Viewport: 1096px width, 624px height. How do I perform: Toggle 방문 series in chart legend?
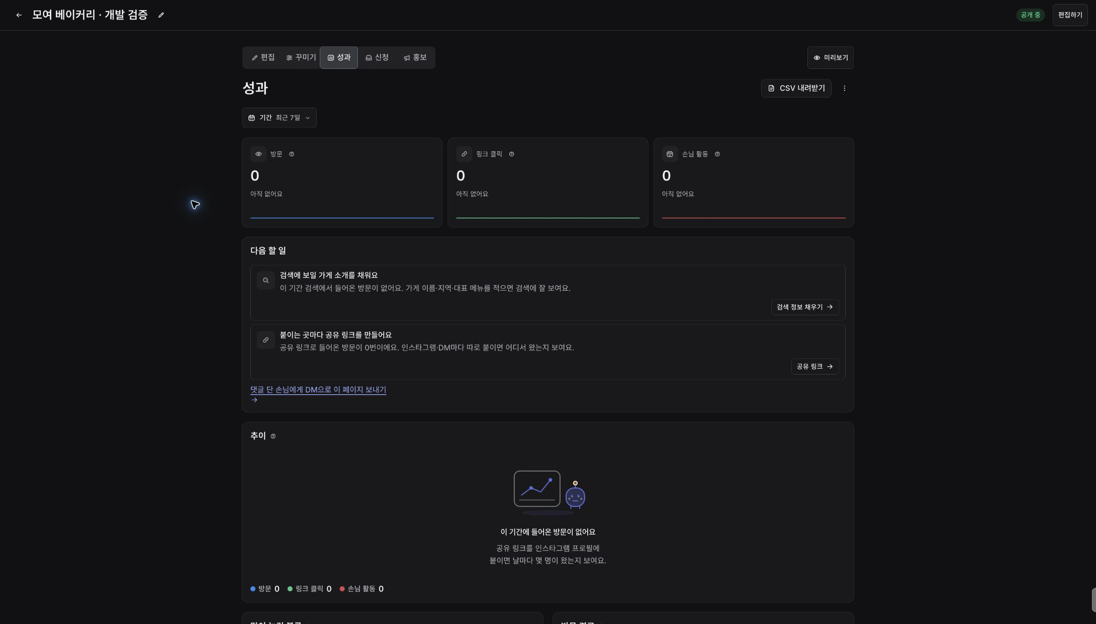[265, 589]
